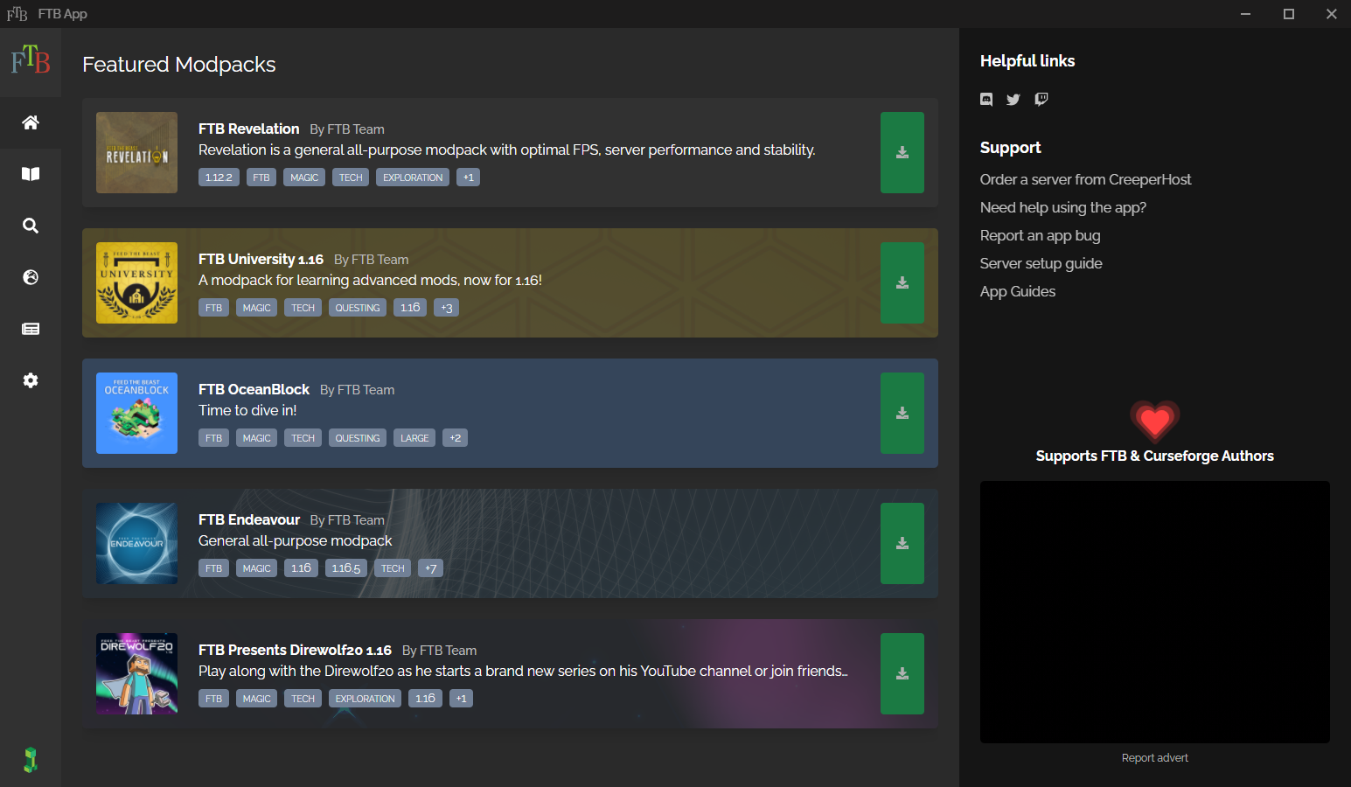The image size is (1351, 787).
Task: Select the QUESTING tag on FTB University
Action: pyautogui.click(x=358, y=308)
